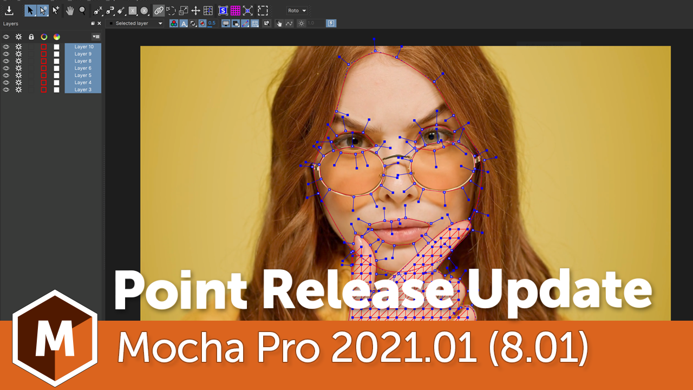Toggle the red matte checkbox for Layer 5
The width and height of the screenshot is (693, 390).
point(44,75)
